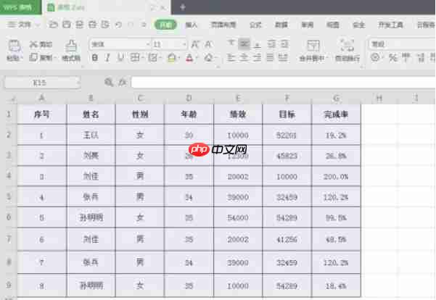
Task: Open a new tab with plus button
Action: click(x=182, y=7)
